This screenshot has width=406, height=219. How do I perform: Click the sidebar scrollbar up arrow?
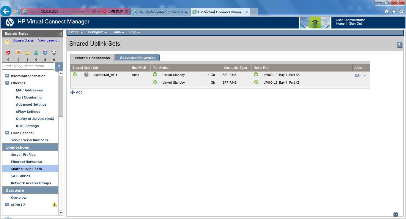click(x=61, y=73)
